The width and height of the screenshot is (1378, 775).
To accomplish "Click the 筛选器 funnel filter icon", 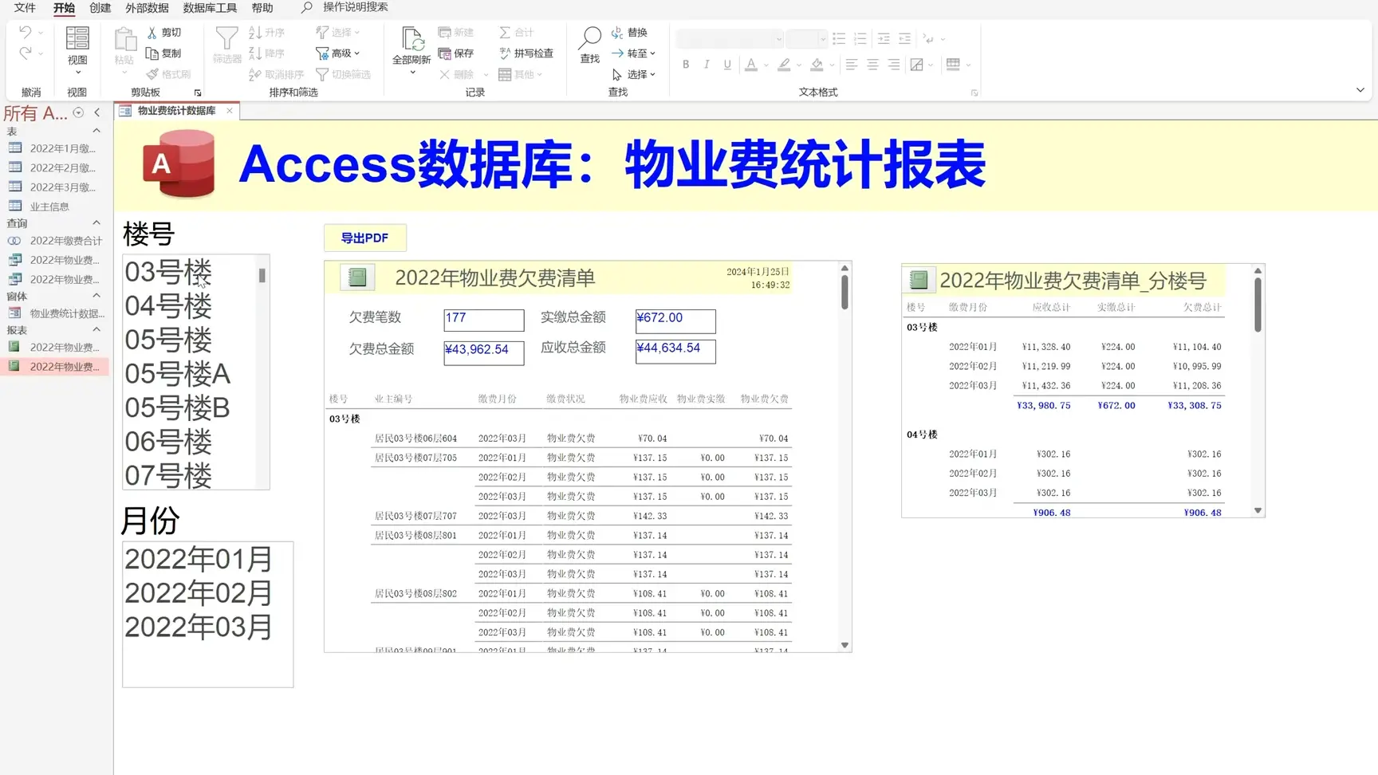I will coord(226,38).
